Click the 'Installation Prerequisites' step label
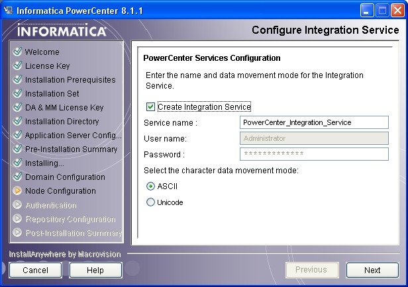The image size is (408, 287). point(70,80)
